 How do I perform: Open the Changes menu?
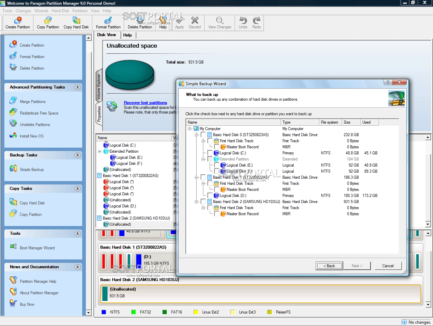(23, 11)
